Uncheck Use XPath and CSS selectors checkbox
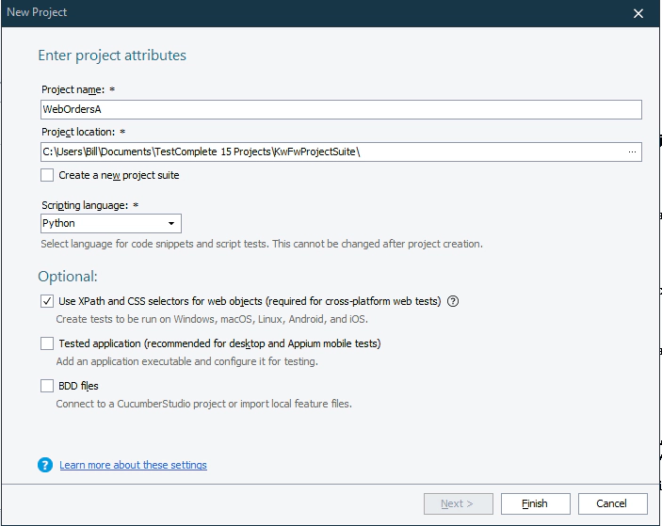662x526 pixels. 47,301
